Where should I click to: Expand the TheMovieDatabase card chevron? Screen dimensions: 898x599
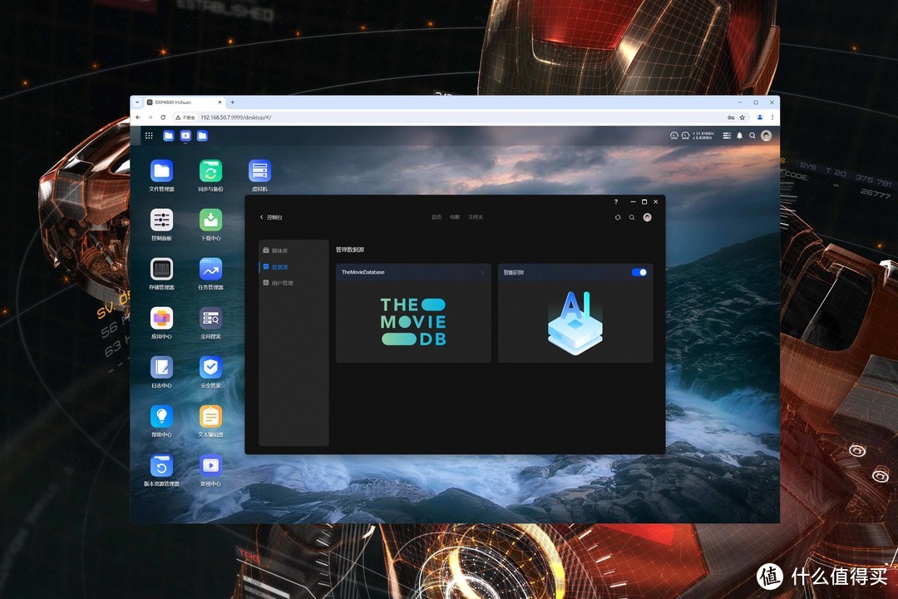click(x=482, y=272)
